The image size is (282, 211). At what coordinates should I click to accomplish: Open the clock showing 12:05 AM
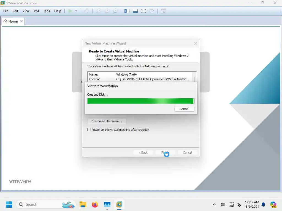point(252,204)
